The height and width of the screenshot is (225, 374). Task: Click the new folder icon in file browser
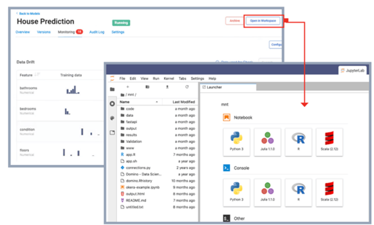[148, 87]
